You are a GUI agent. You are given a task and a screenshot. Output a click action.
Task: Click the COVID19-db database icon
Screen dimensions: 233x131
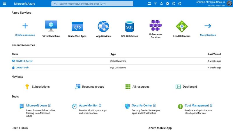(x=13, y=68)
